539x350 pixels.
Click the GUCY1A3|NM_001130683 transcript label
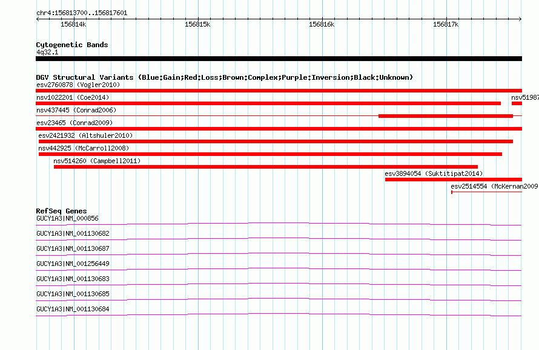tap(73, 279)
